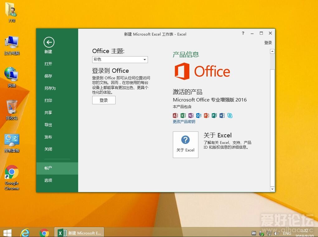Click the PowerPoint product icon

click(x=206, y=116)
